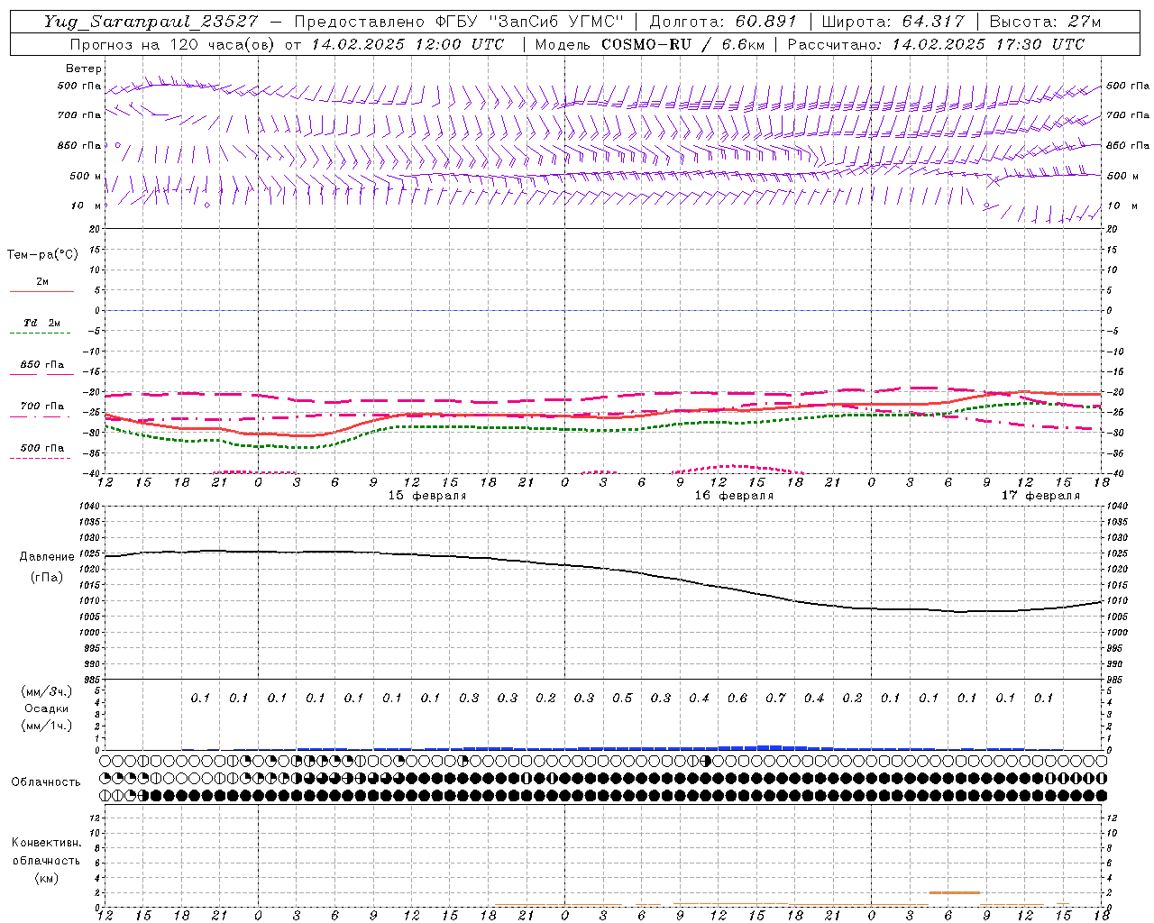Select forecast start 14.02.2025 12:00 UTC

tap(408, 44)
